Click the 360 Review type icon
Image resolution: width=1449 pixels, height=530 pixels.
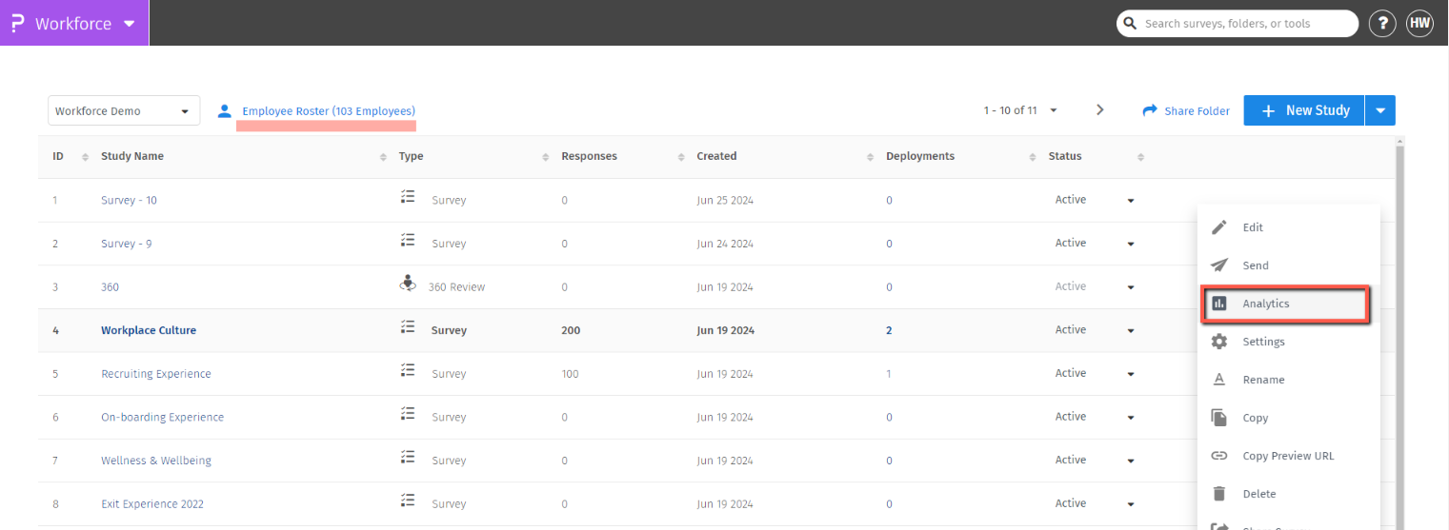coord(408,285)
